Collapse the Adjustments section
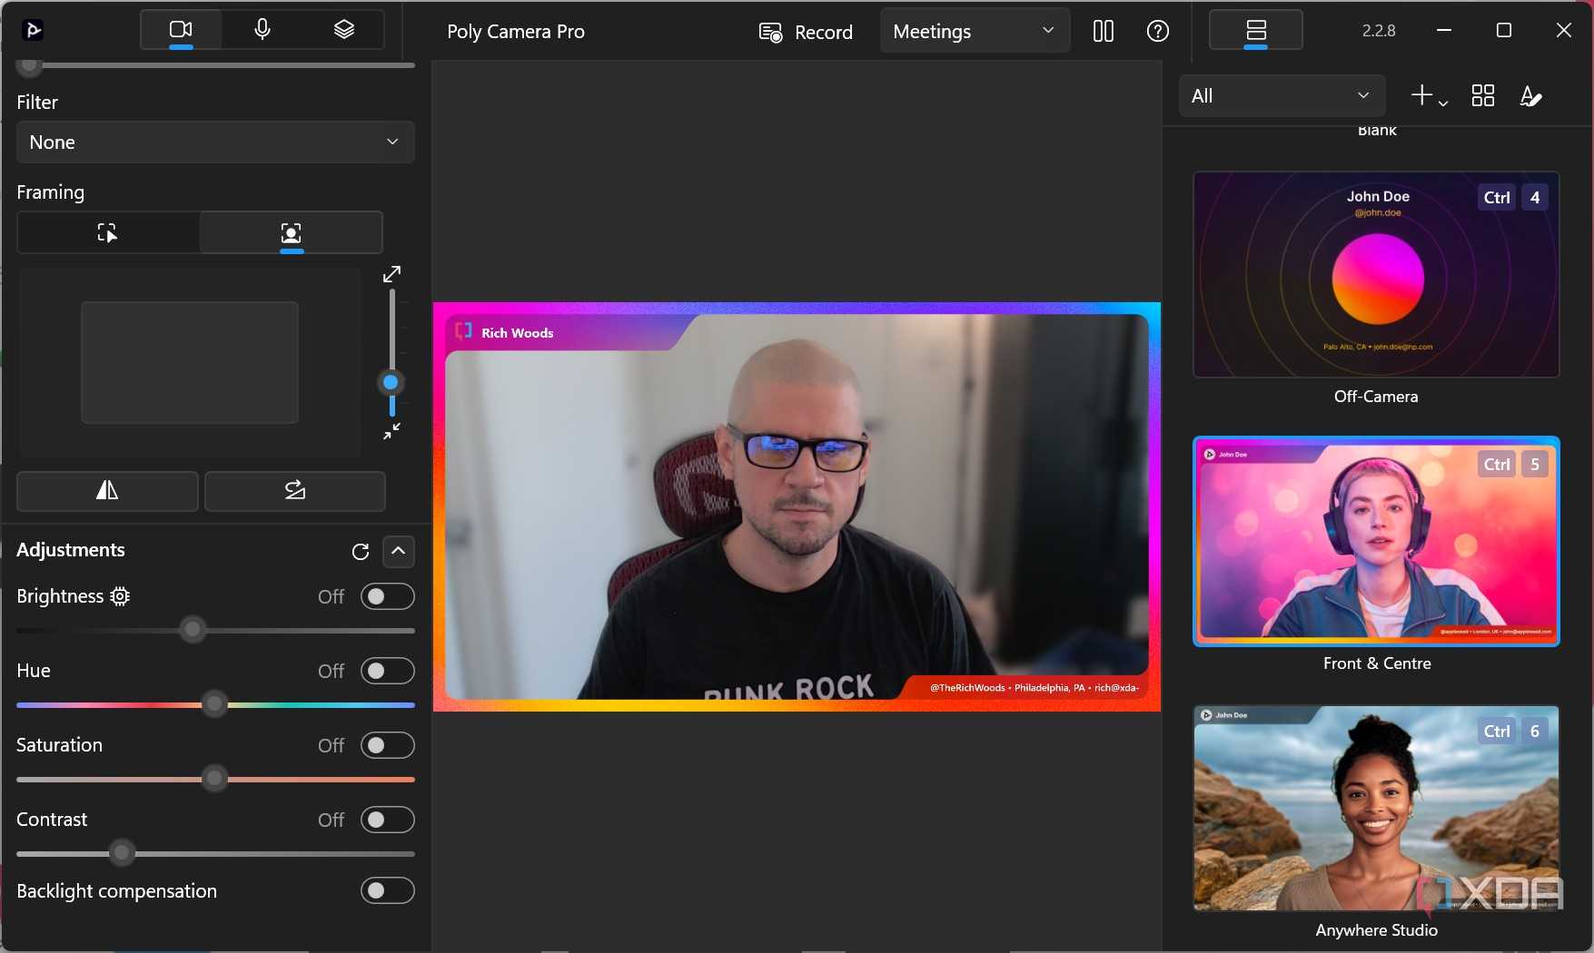 (x=399, y=551)
